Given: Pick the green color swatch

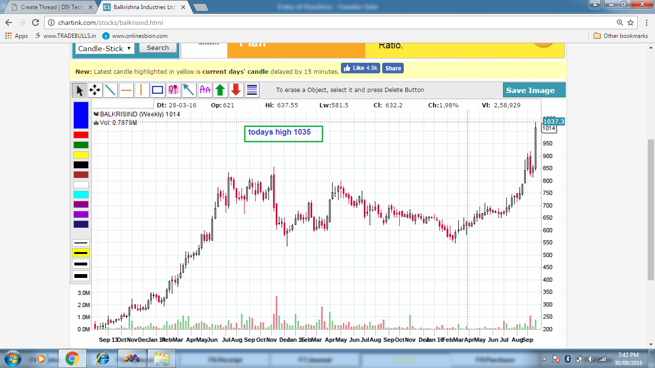Looking at the screenshot, I should point(81,145).
